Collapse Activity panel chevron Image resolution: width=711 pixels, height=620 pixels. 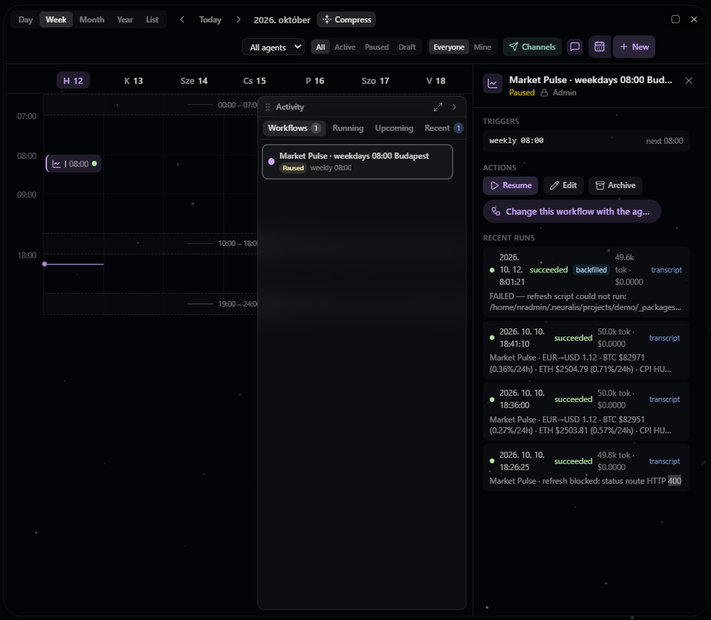point(454,107)
